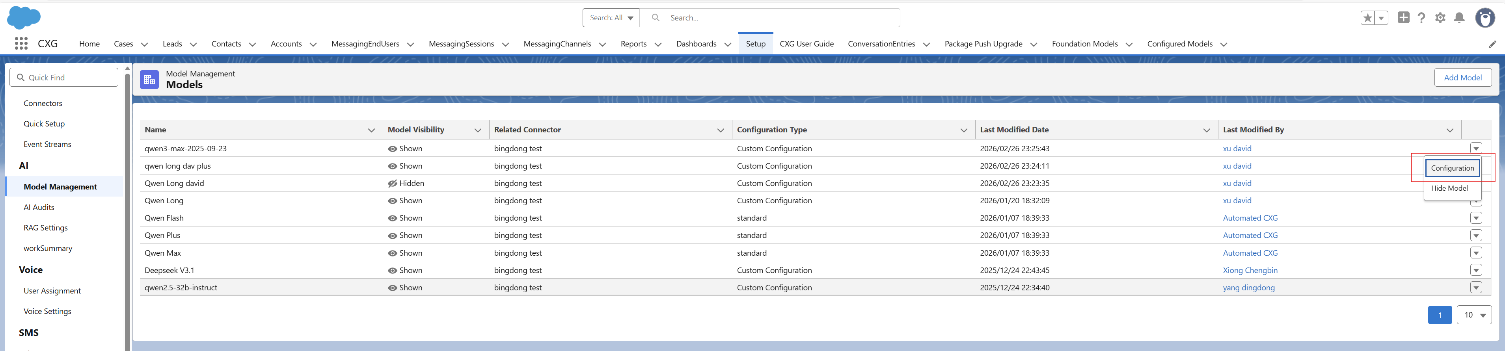Toggle visibility eye for Deepseek V3.1

393,270
